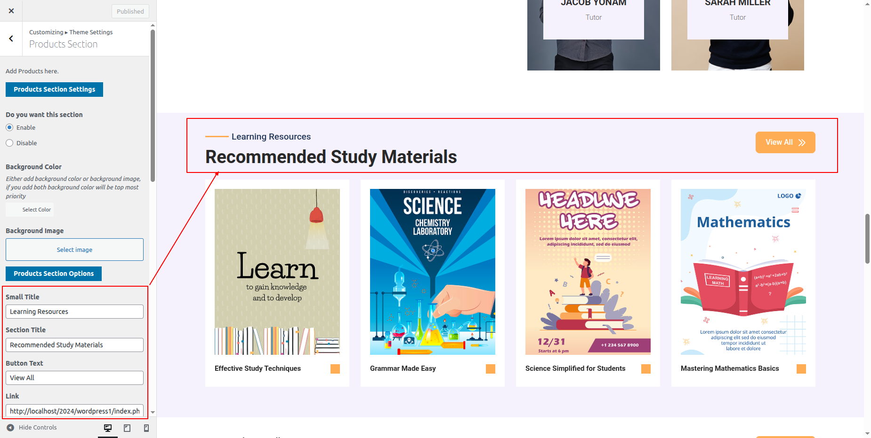The image size is (871, 438).
Task: Select the Enable radio option
Action: click(9, 127)
